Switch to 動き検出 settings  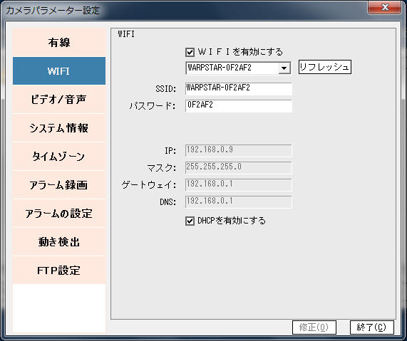[59, 242]
